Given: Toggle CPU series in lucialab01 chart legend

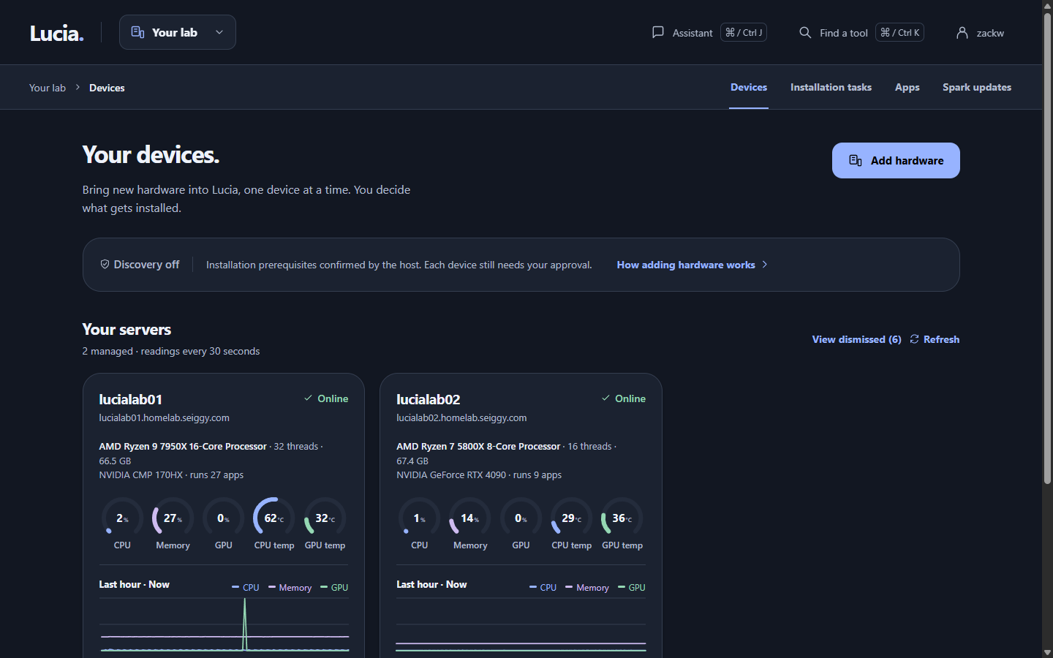Looking at the screenshot, I should click(246, 587).
